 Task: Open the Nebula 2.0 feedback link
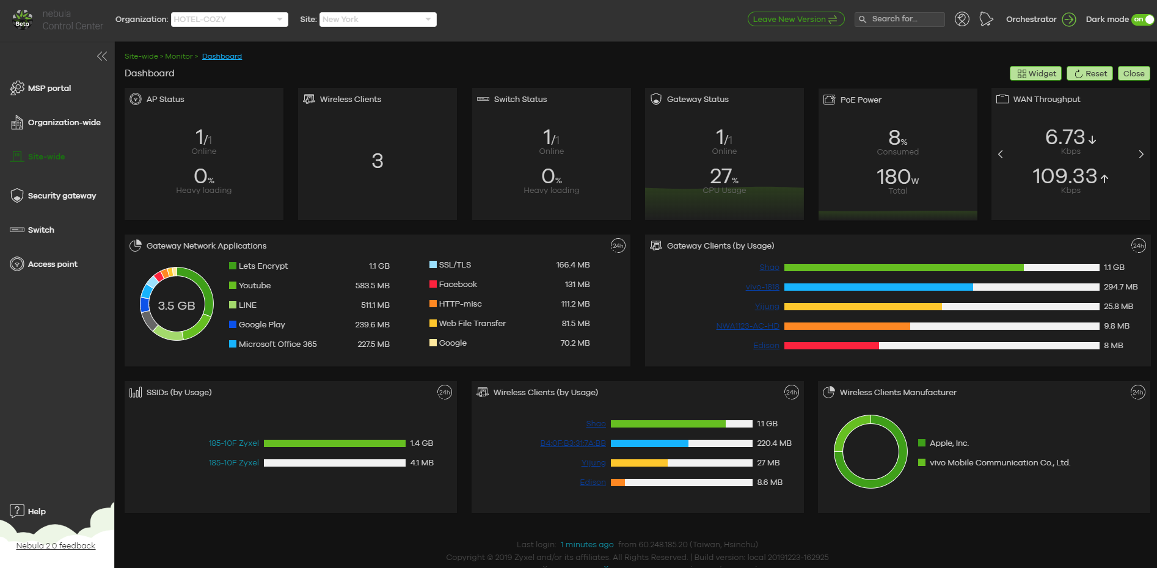point(56,545)
